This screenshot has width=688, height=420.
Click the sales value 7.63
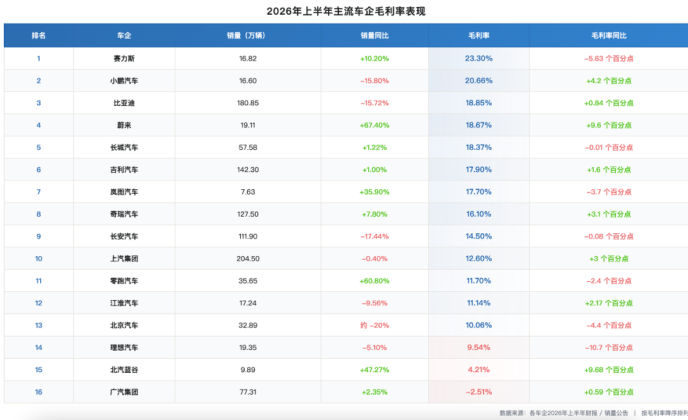248,192
